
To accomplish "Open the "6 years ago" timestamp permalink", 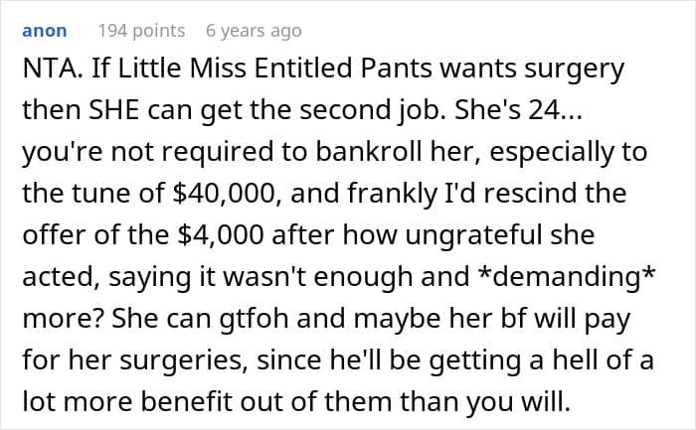I will tap(254, 31).
